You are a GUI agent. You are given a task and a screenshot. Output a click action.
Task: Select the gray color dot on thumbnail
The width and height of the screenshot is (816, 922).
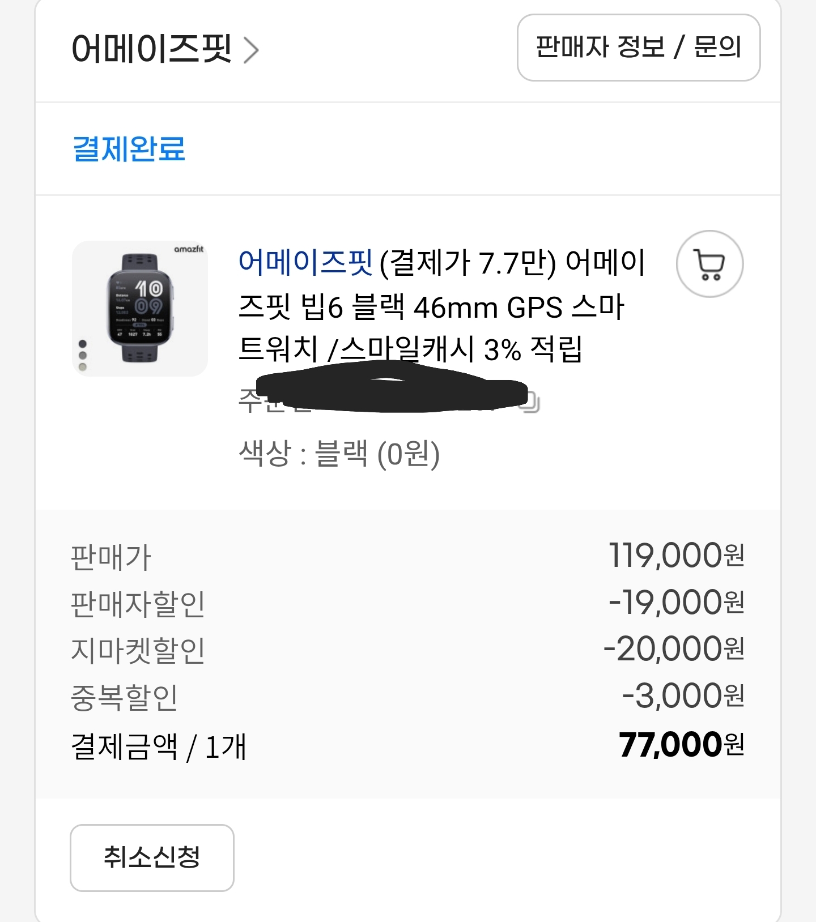(83, 355)
